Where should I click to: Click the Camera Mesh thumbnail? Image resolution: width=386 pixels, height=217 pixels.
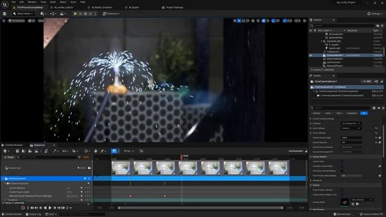point(345,203)
